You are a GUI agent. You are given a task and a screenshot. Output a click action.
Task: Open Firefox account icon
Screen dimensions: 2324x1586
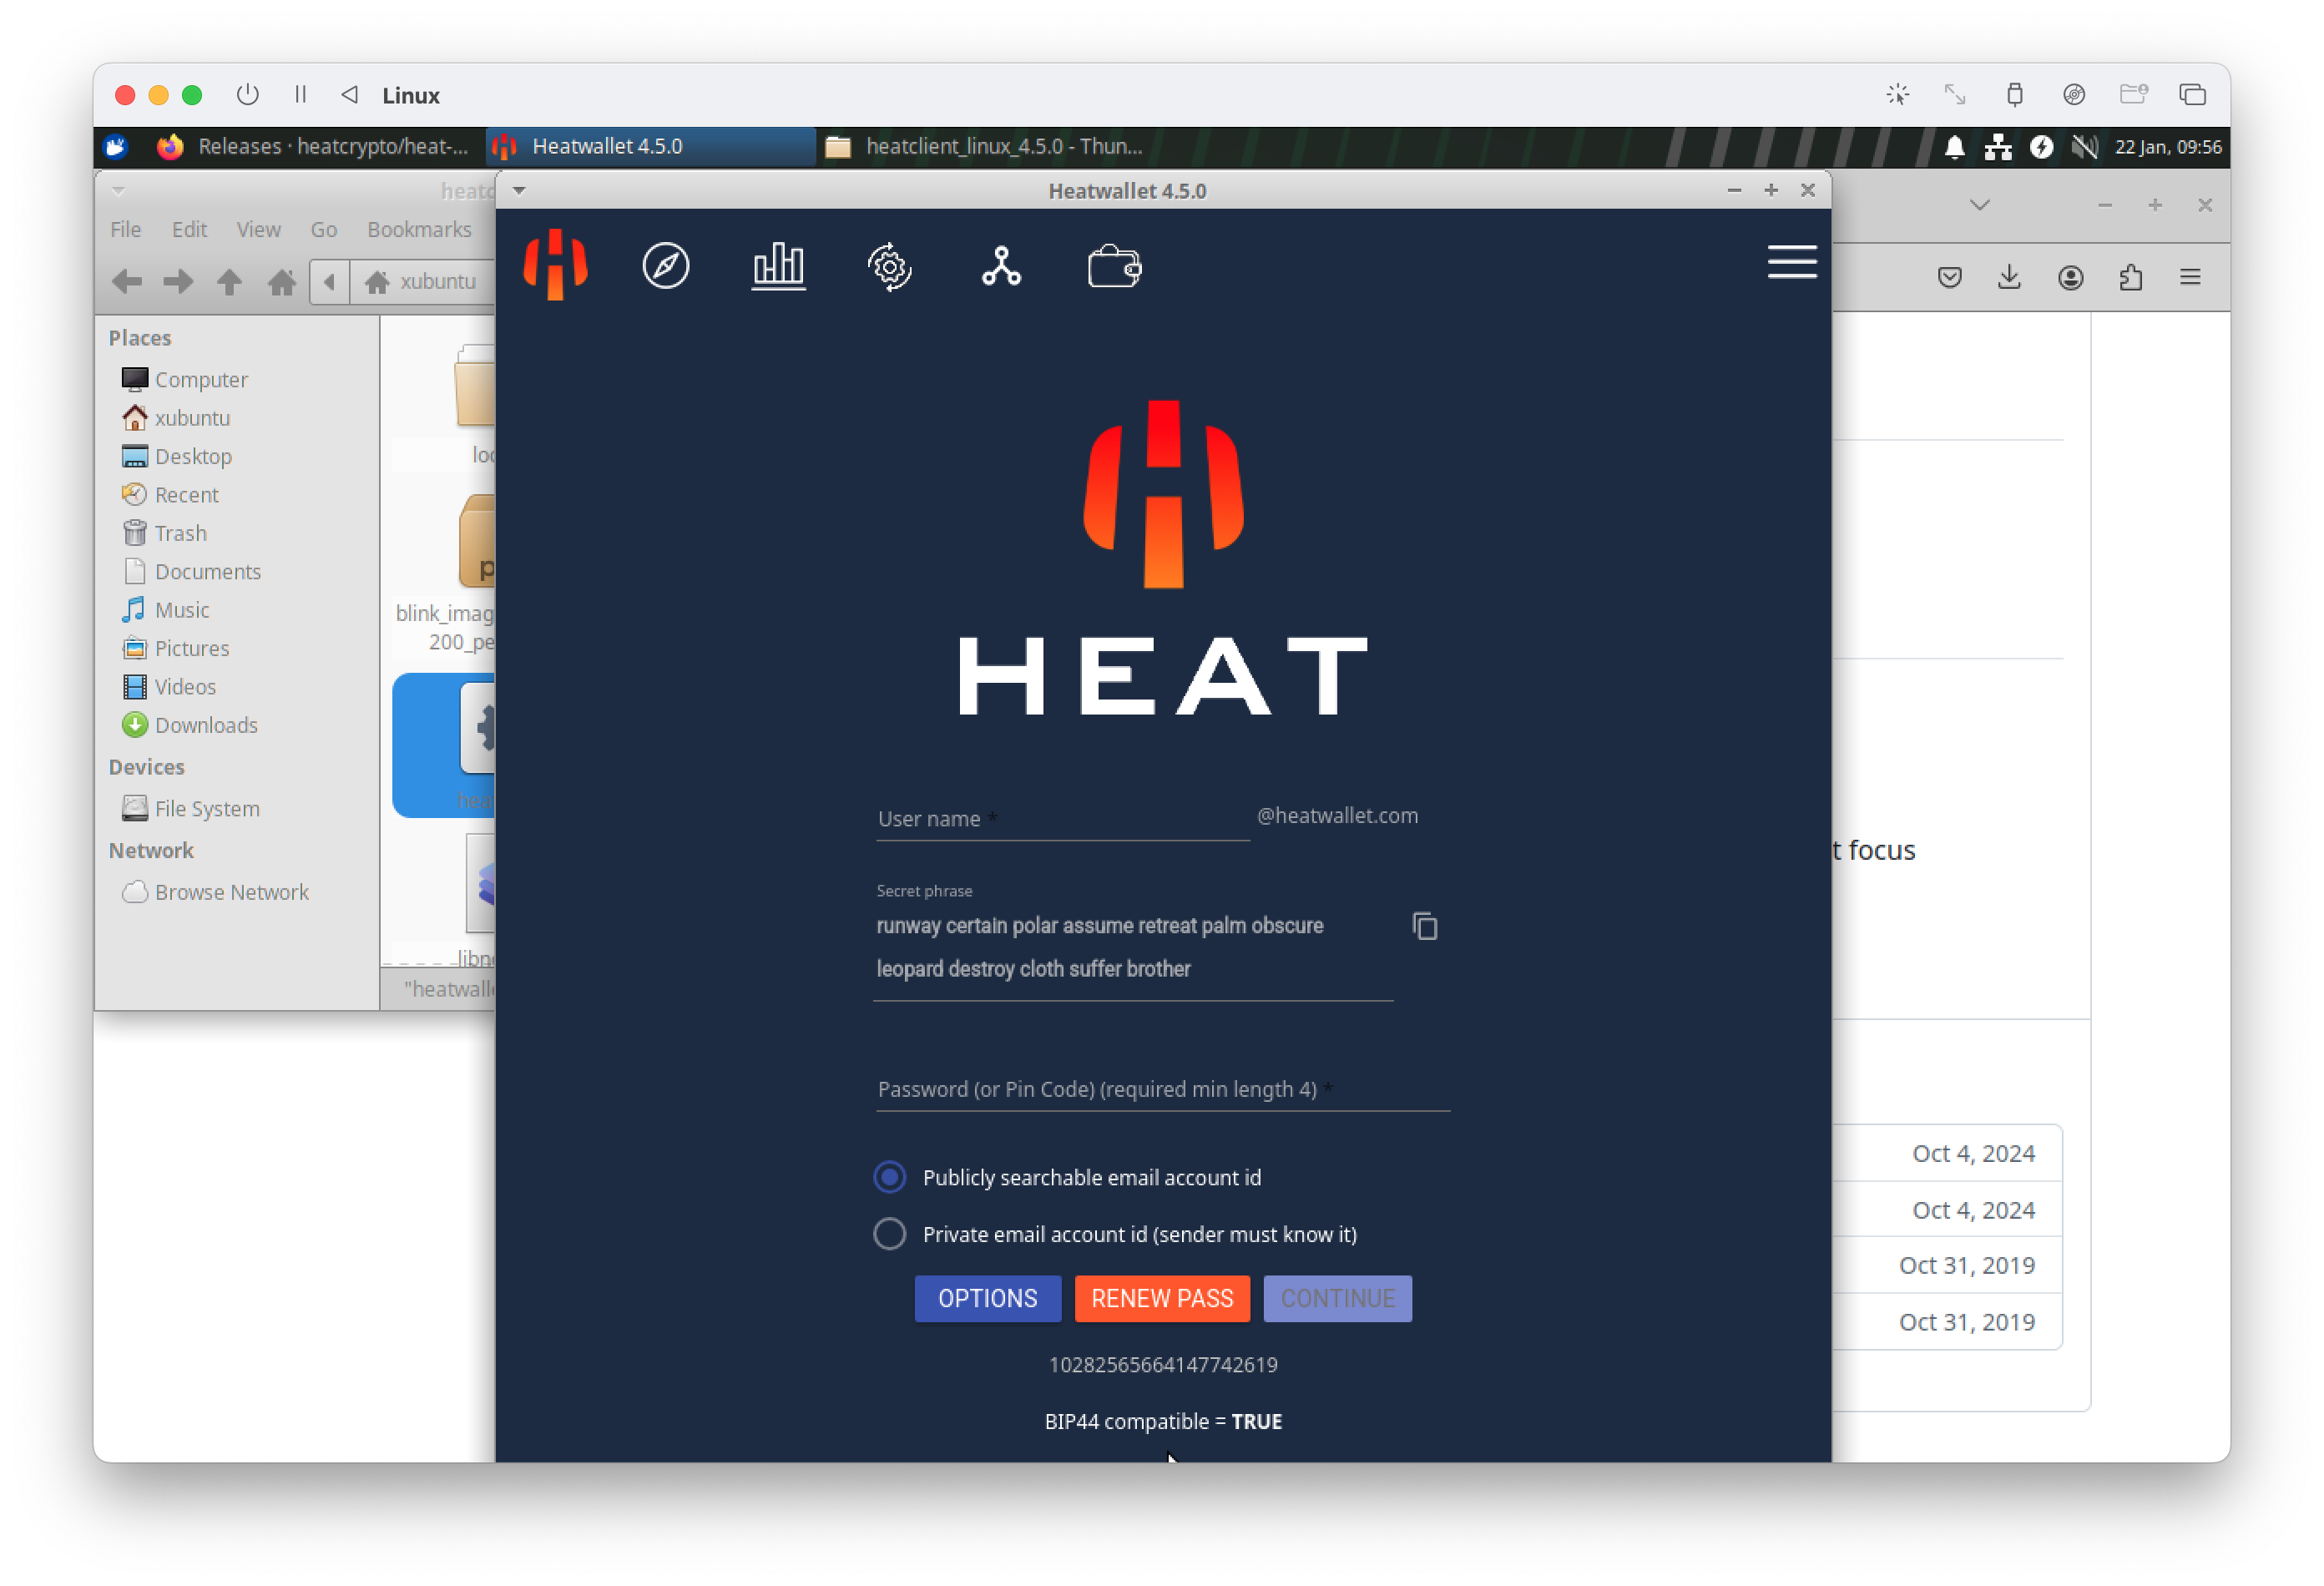click(2070, 277)
